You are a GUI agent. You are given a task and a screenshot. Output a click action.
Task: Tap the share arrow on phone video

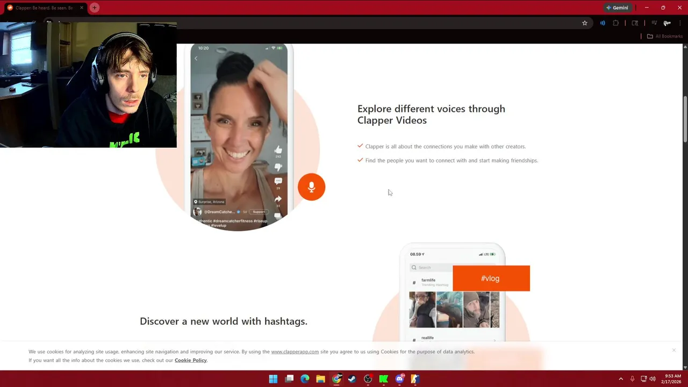click(278, 199)
